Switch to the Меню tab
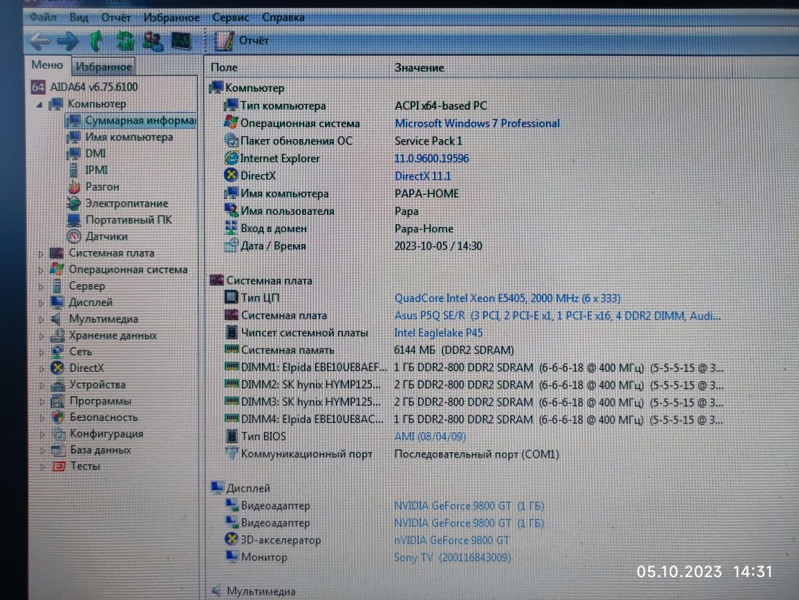This screenshot has width=799, height=600. coord(47,65)
